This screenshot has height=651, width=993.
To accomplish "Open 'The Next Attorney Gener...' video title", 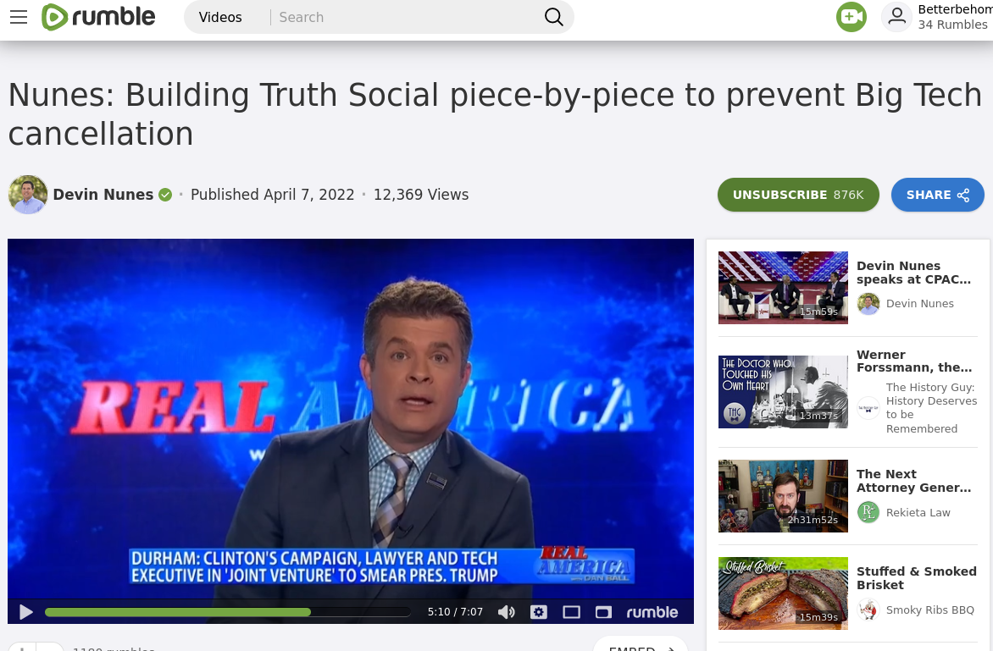I will tap(913, 481).
